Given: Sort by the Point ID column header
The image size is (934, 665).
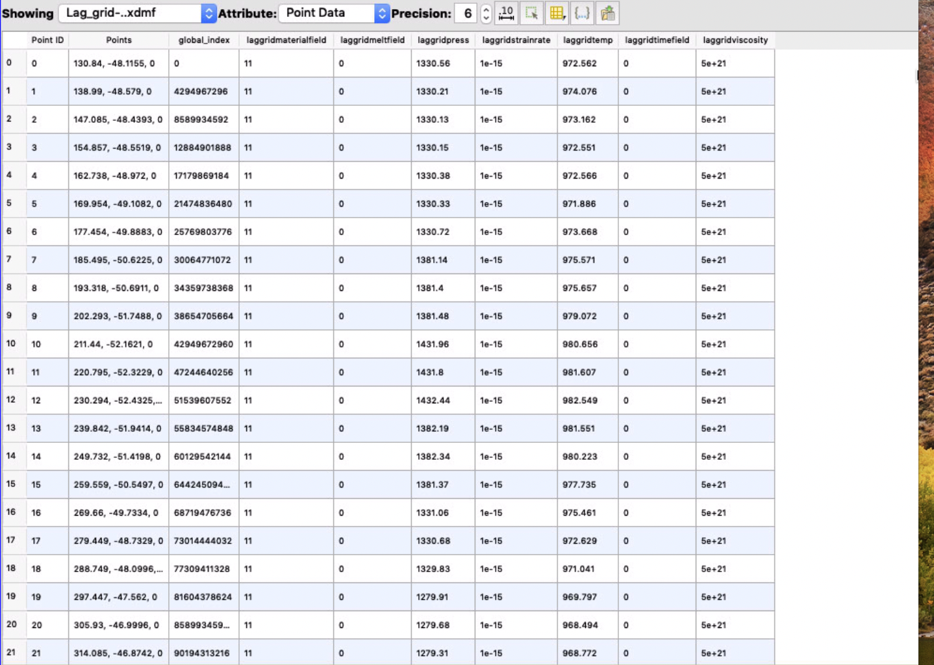Looking at the screenshot, I should (47, 40).
